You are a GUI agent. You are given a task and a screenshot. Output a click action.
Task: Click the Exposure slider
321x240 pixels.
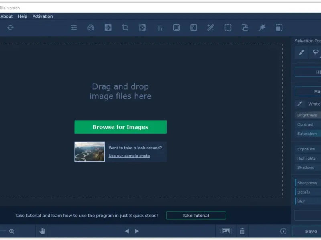pyautogui.click(x=308, y=149)
